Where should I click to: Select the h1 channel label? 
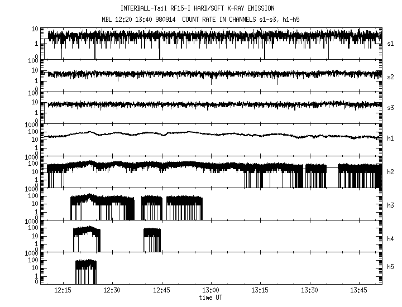pyautogui.click(x=391, y=139)
